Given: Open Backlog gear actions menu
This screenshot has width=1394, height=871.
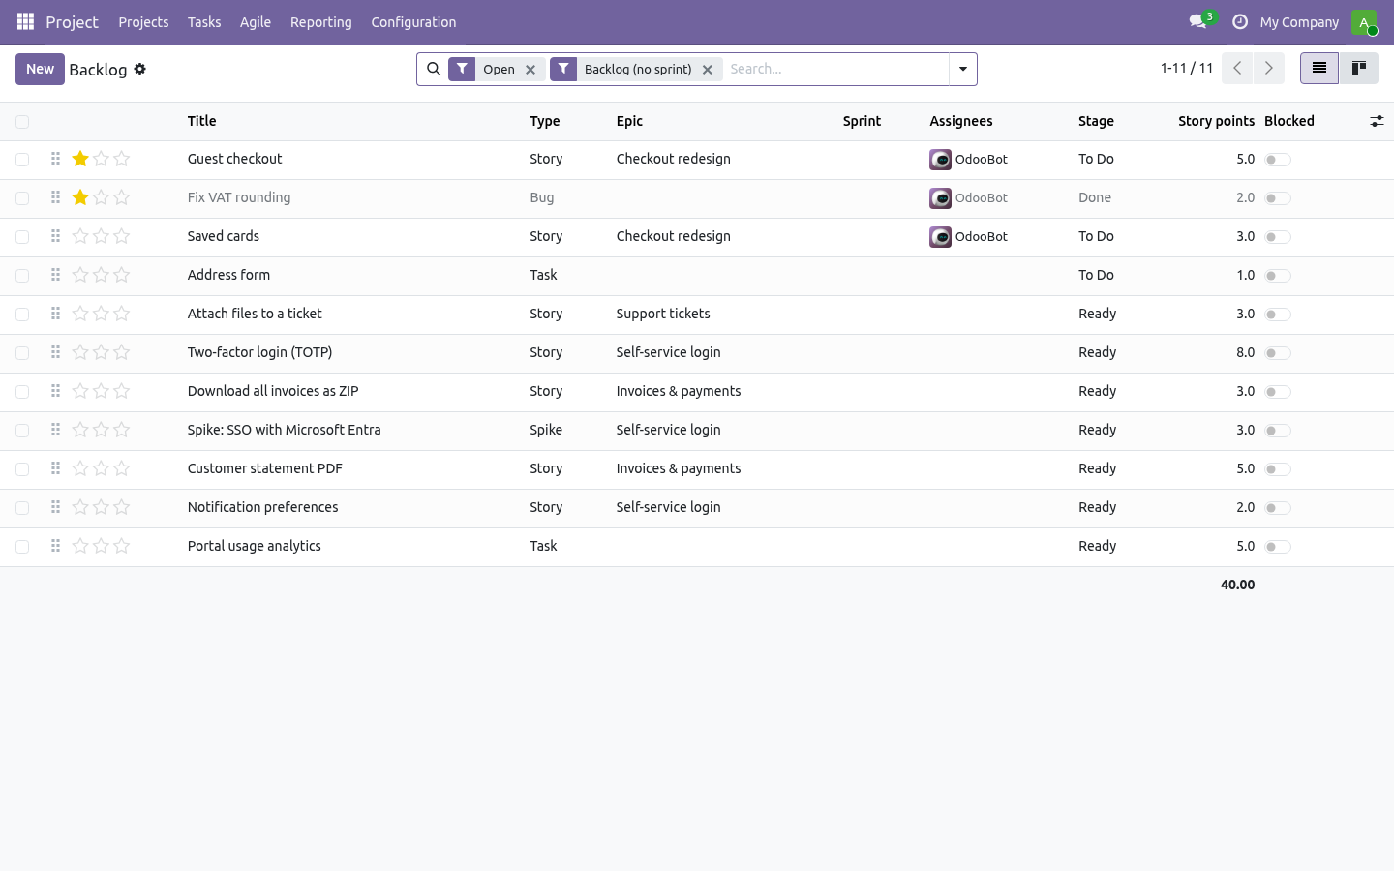Looking at the screenshot, I should click(140, 69).
